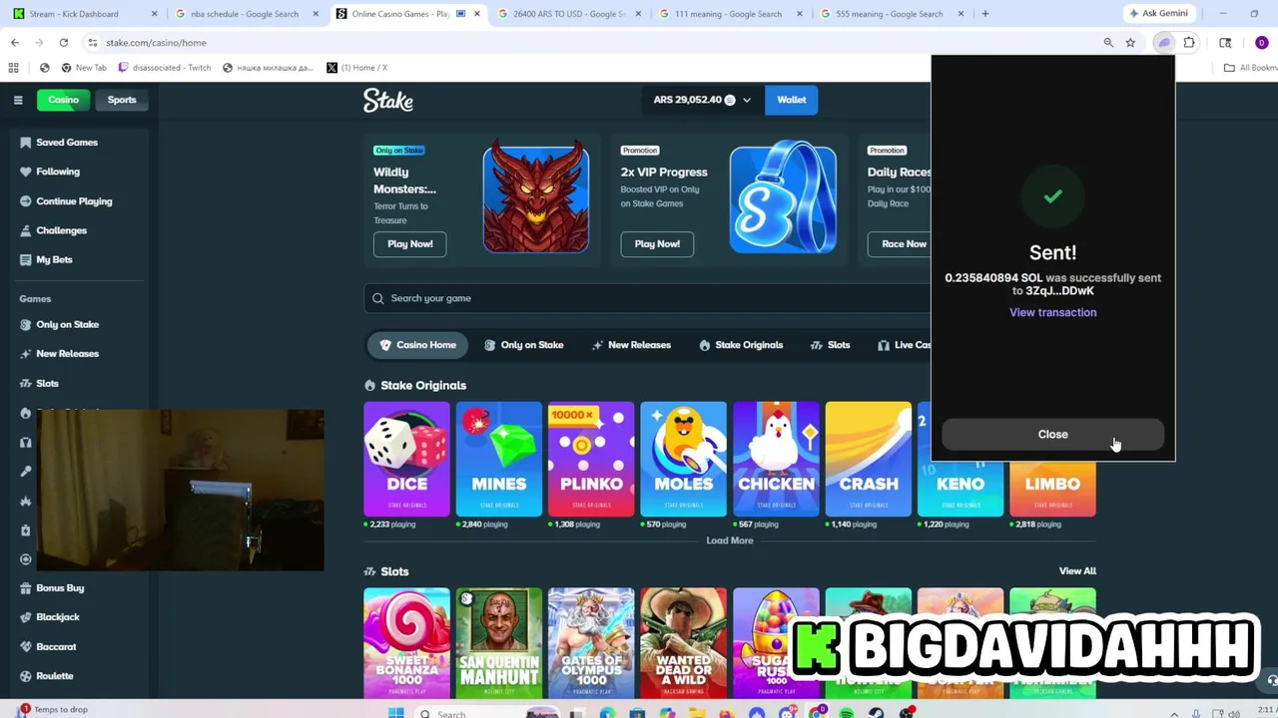Click the Wallet button
1278x718 pixels.
point(792,100)
